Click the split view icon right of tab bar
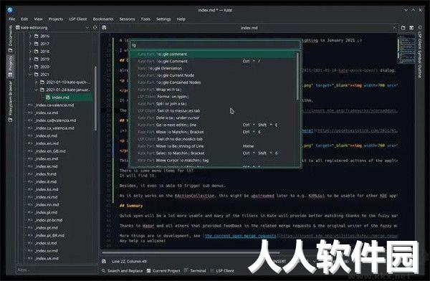The width and height of the screenshot is (430, 281). point(411,28)
